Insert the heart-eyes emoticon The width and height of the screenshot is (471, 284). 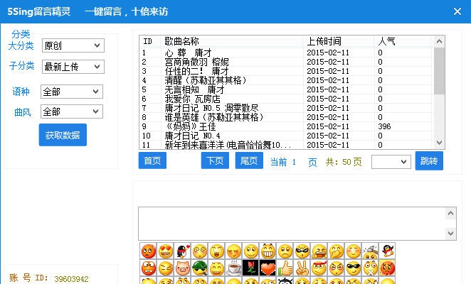166,251
